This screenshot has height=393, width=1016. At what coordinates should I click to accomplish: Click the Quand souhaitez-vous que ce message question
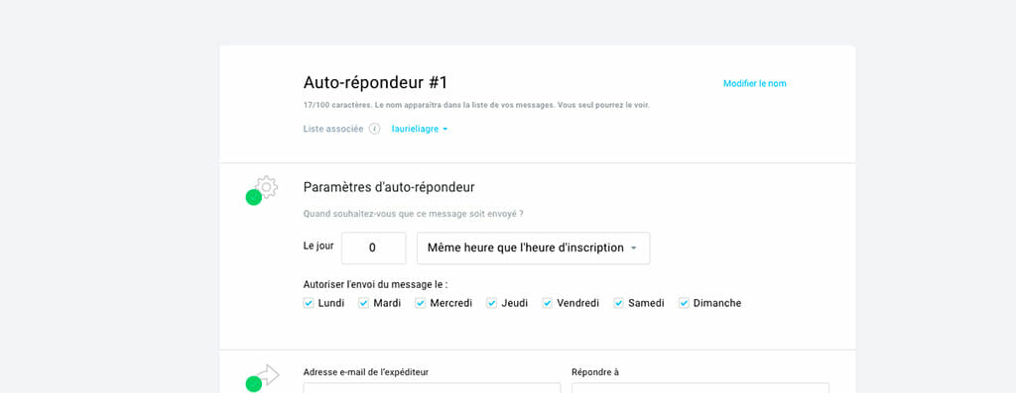click(x=413, y=213)
